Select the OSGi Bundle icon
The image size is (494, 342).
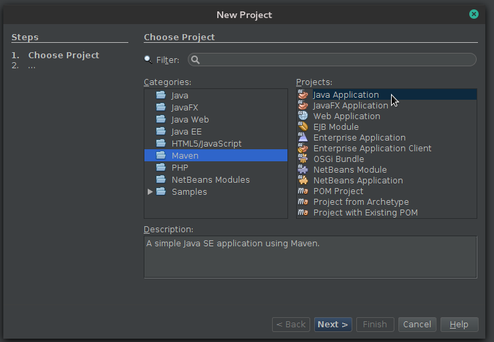303,159
